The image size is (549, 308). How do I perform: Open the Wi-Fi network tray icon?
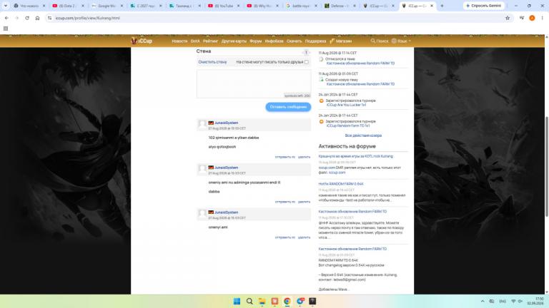pyautogui.click(x=513, y=301)
